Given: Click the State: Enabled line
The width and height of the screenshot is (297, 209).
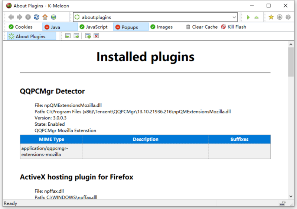Looking at the screenshot, I should [50, 124].
